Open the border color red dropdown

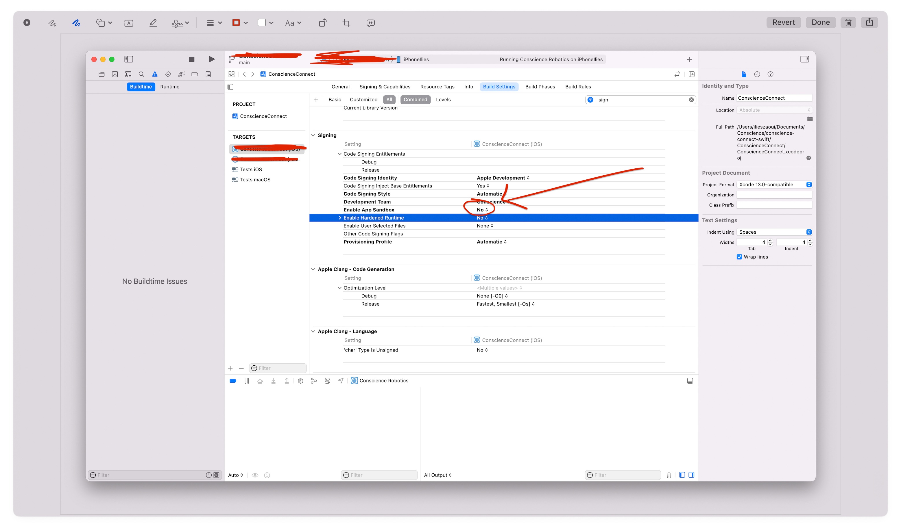tap(240, 23)
